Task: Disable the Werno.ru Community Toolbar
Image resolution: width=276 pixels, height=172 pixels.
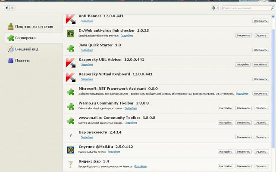Action: click(x=243, y=108)
